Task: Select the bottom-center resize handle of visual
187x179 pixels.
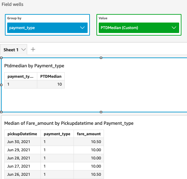Action: pos(101,112)
